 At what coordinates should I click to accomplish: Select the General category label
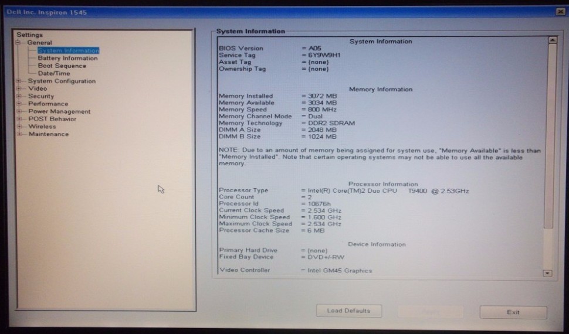coord(39,42)
